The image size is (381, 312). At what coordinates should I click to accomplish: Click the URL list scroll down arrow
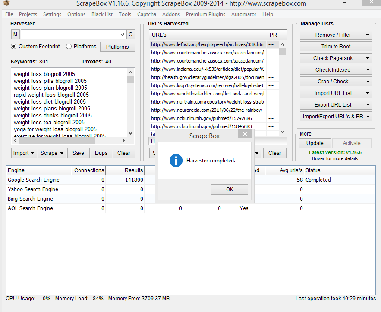[x=282, y=132]
